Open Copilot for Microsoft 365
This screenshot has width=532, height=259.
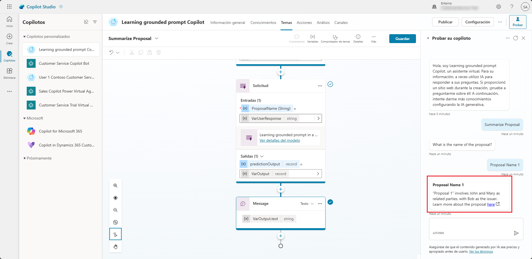point(61,131)
